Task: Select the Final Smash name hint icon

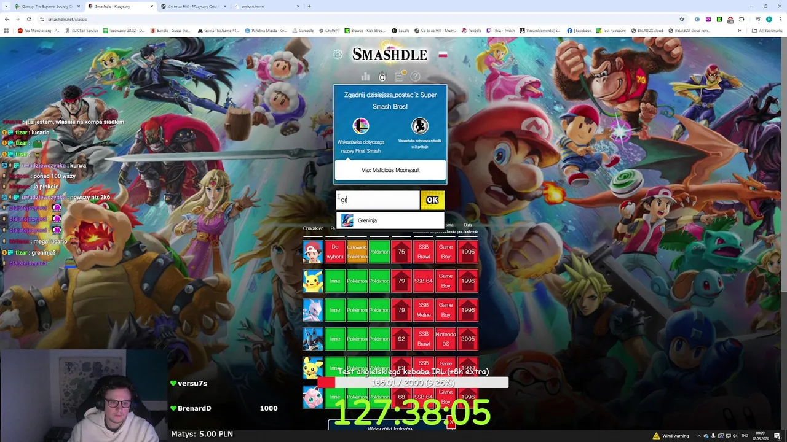Action: click(x=361, y=126)
